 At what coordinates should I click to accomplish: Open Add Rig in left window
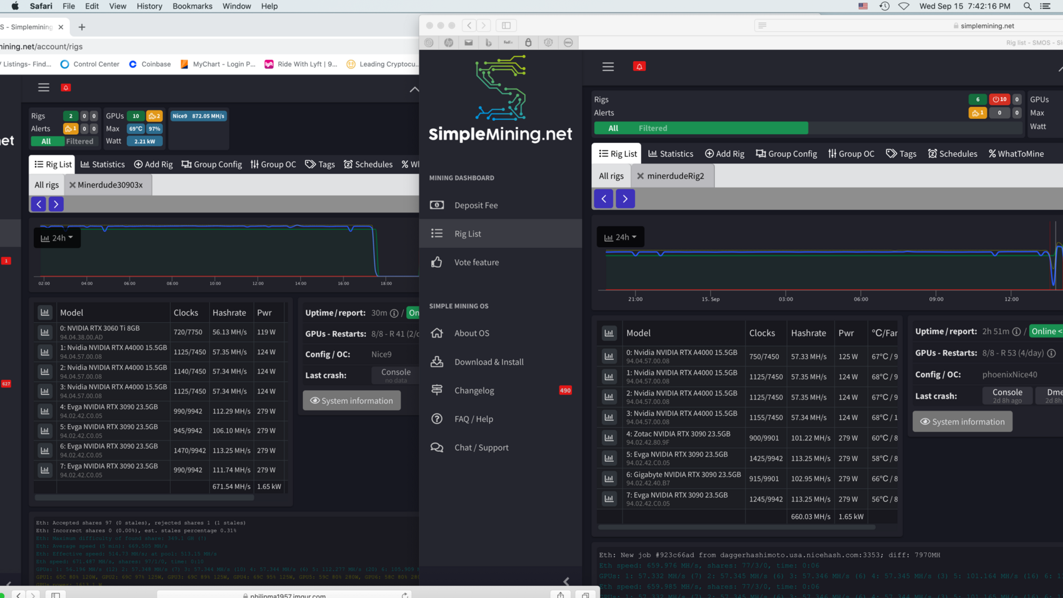(x=153, y=164)
